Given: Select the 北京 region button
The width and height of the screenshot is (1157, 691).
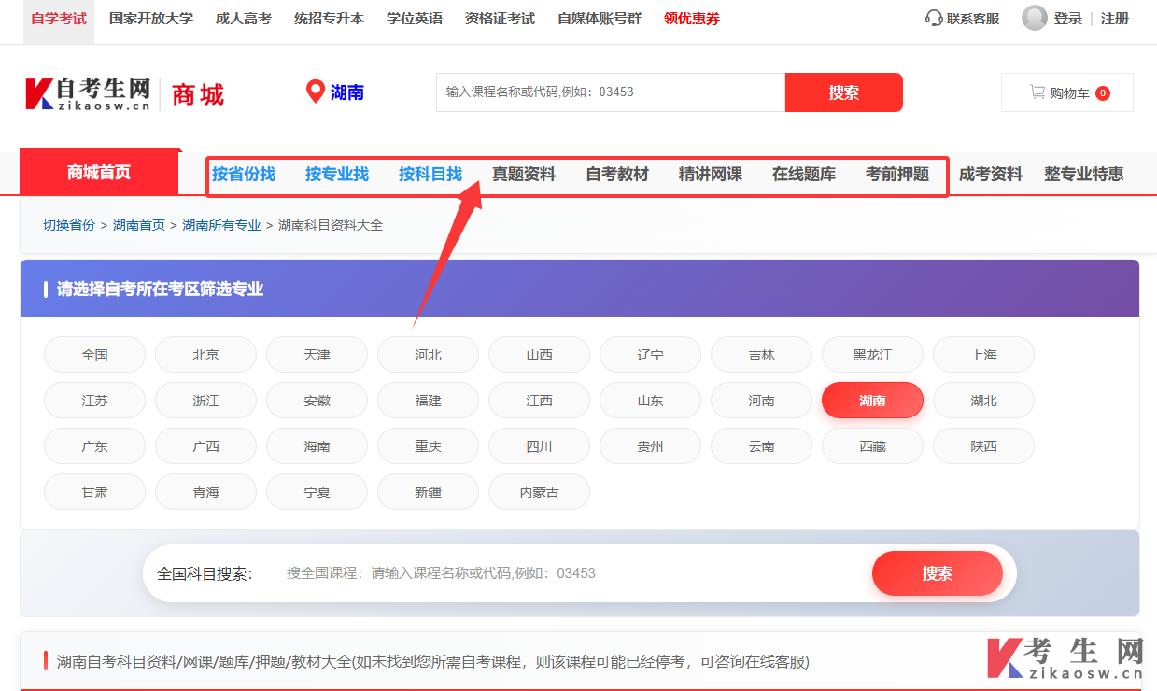Looking at the screenshot, I should coord(205,355).
